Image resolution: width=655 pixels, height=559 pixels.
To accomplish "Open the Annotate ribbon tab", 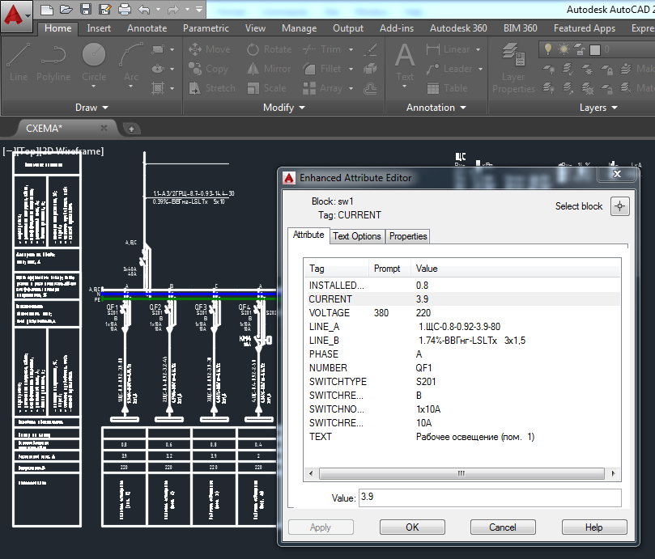I will pyautogui.click(x=147, y=28).
